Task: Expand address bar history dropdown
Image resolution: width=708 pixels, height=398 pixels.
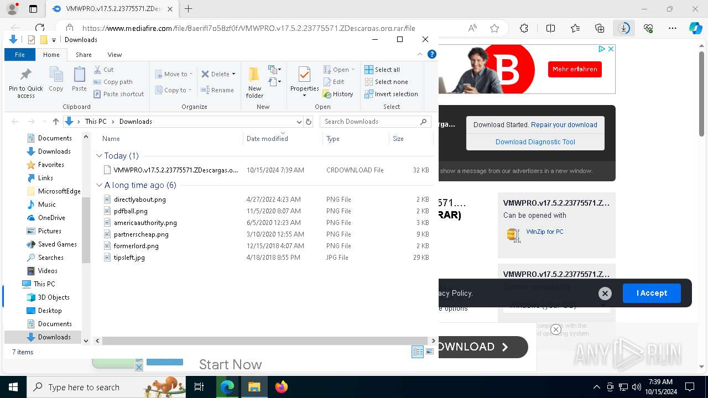Action: coord(299,122)
